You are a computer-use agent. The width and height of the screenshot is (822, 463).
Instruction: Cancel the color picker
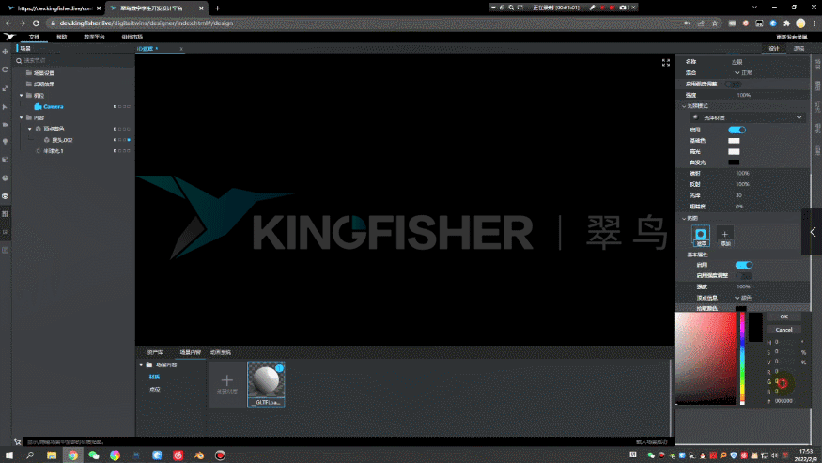pyautogui.click(x=783, y=330)
